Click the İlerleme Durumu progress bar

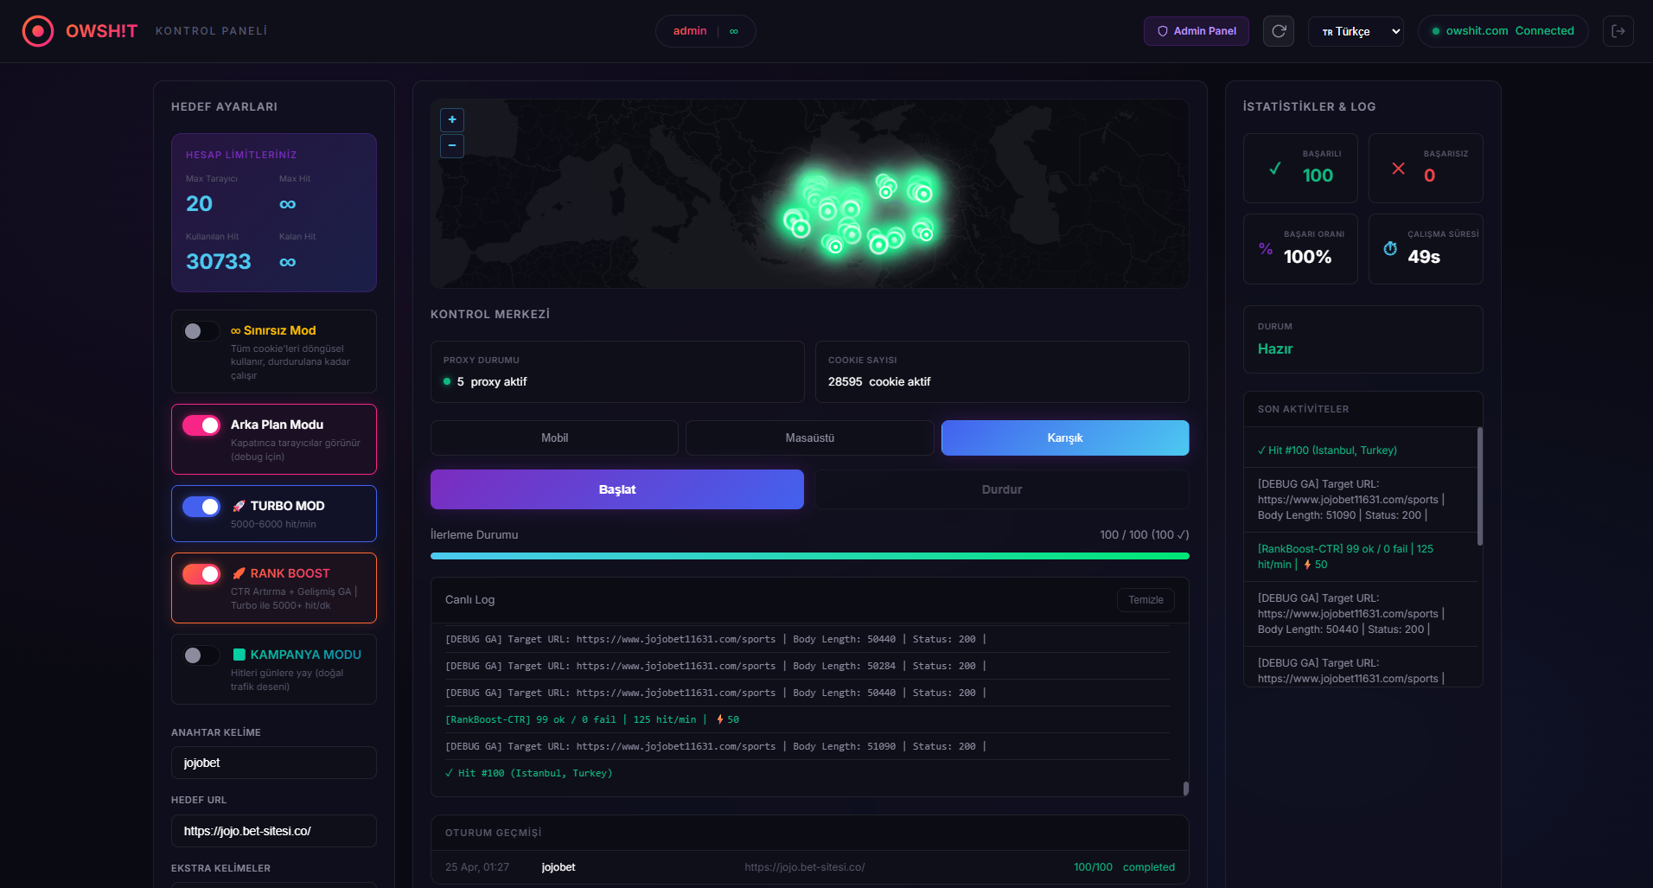(809, 556)
